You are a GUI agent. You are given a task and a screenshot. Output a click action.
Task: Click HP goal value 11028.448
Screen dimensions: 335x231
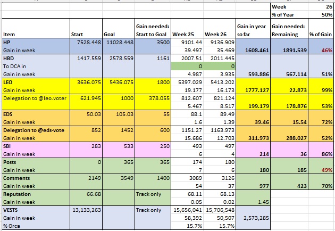[119, 43]
